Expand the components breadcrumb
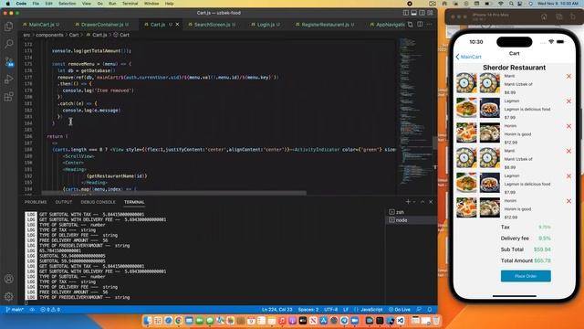 tap(49, 35)
